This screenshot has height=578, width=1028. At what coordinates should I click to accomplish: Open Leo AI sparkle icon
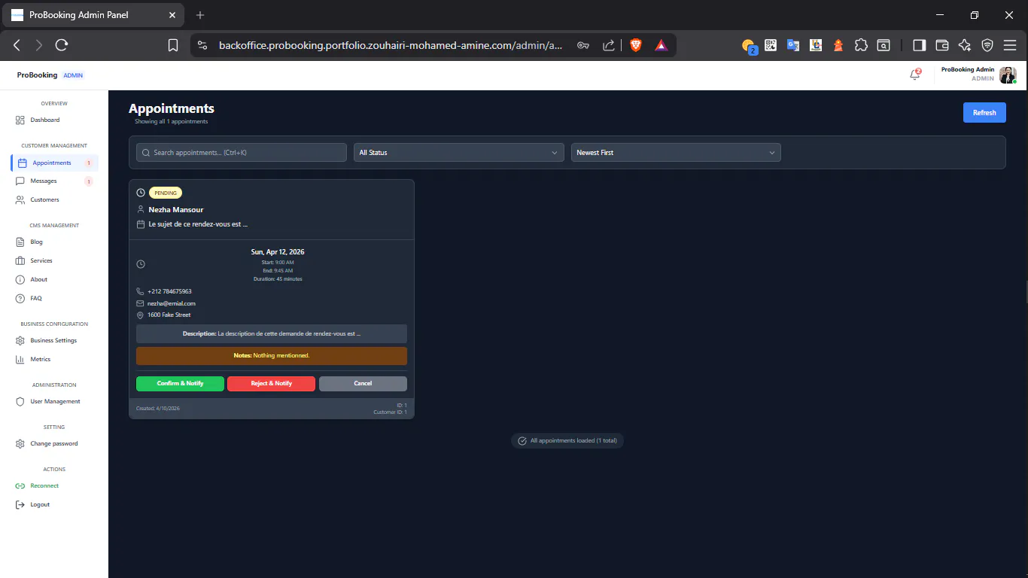click(965, 45)
